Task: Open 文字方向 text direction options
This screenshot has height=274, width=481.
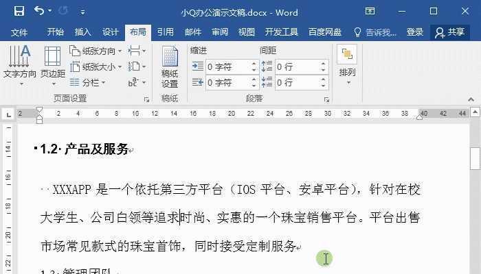Action: click(20, 65)
